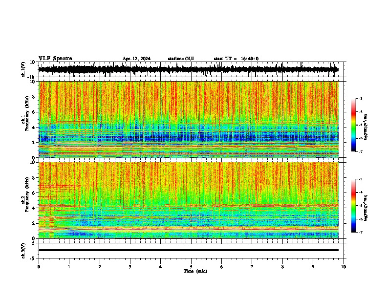The width and height of the screenshot is (387, 299).
Task: Click the "-10" tick on the ch.1(V) axis
Action: coord(32,77)
